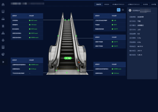Select the left handrail mid sensor point
Screen dimensions: 158x112
[x=58, y=36]
